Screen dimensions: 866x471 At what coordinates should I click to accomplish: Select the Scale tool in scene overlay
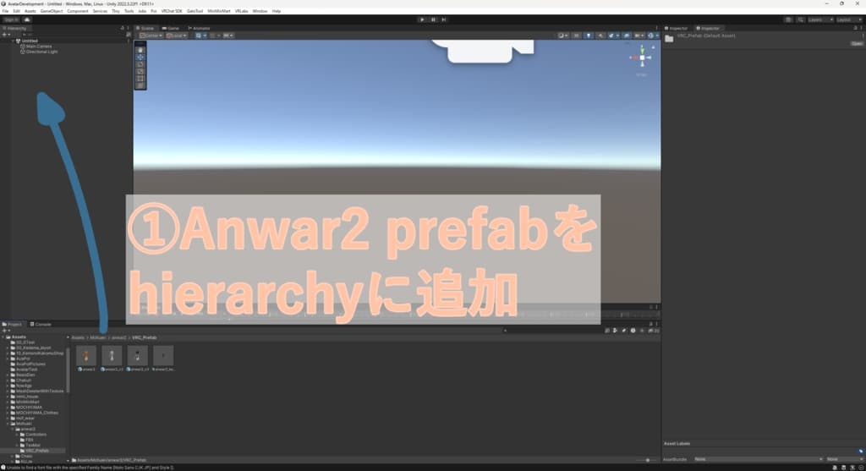pos(140,71)
